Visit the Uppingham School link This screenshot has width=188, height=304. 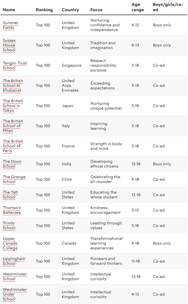pyautogui.click(x=14, y=261)
